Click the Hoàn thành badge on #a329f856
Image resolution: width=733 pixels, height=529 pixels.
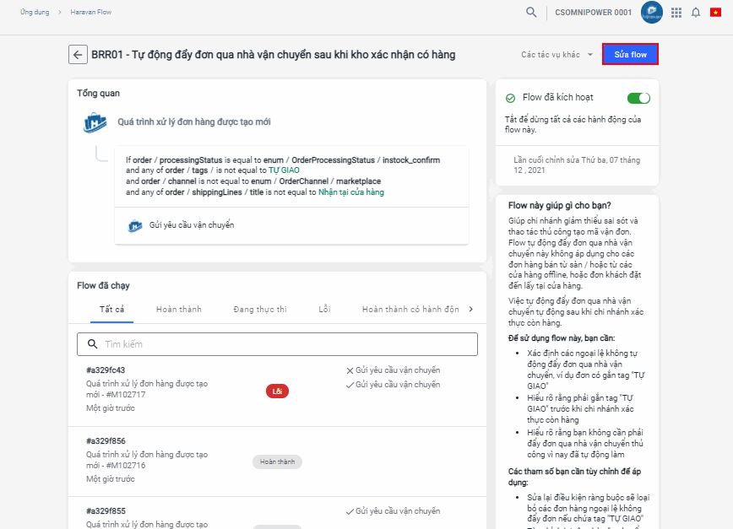277,462
